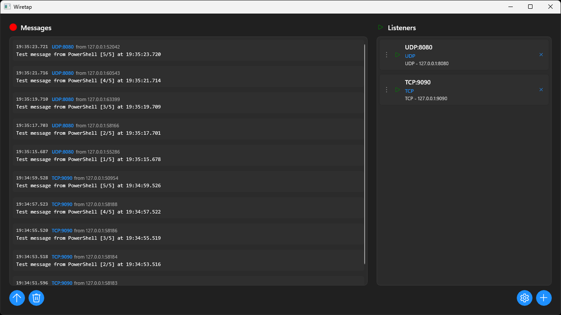561x315 pixels.
Task: Click the scroll-to-top arrow button
Action: (x=17, y=298)
